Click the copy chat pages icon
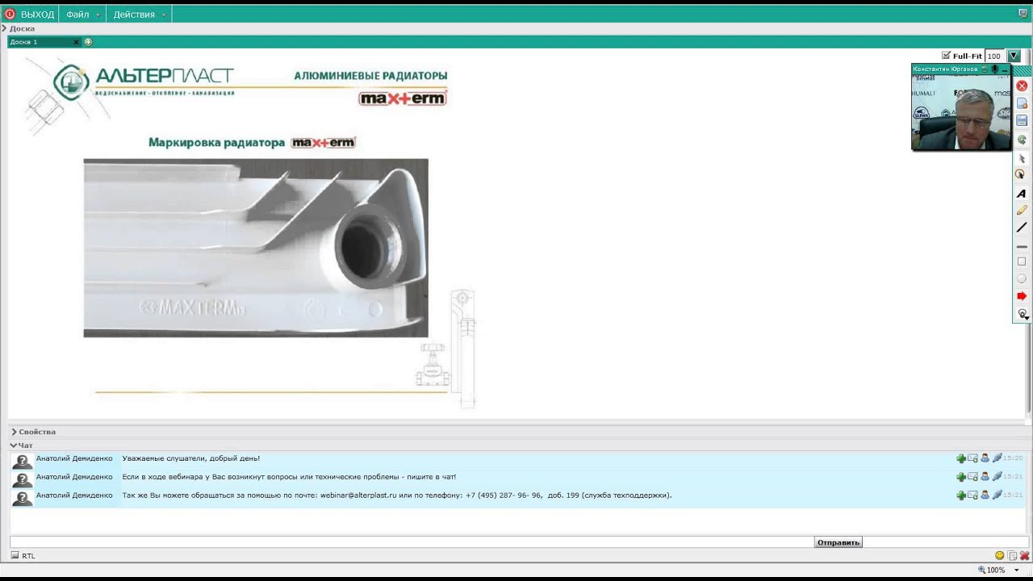1033x581 pixels. coord(1012,555)
